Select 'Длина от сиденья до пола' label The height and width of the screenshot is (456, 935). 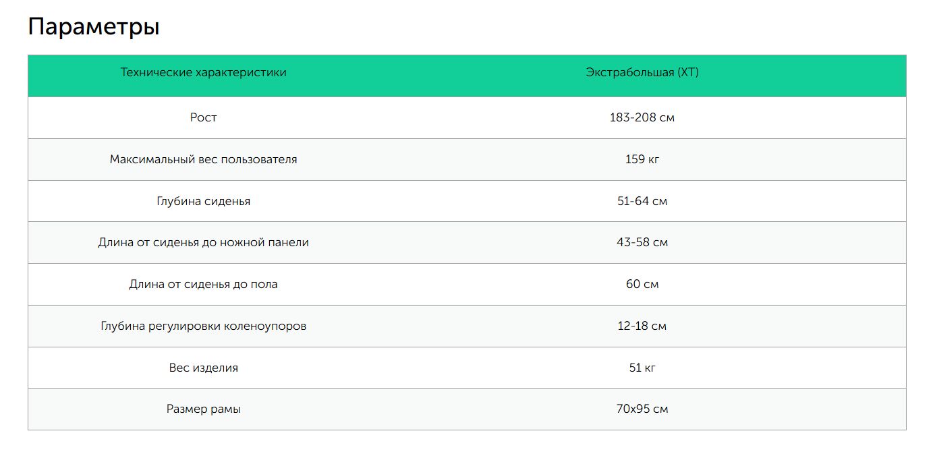(203, 285)
